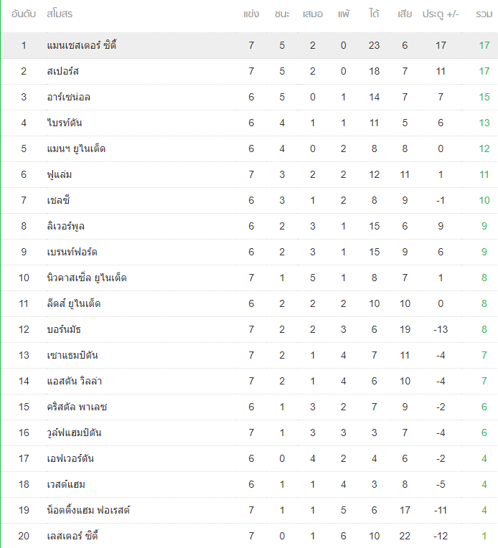Click the แข่ง matches played header
This screenshot has width=498, height=548.
tap(251, 14)
